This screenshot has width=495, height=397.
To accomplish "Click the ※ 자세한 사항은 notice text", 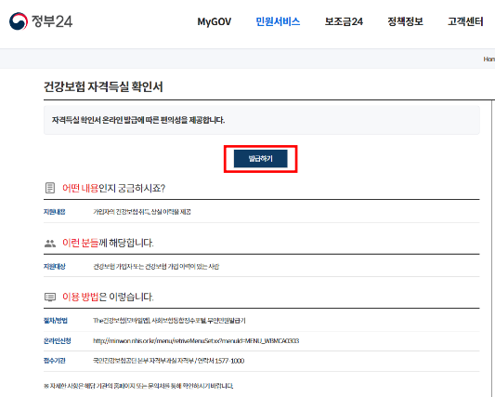I will coord(138,386).
